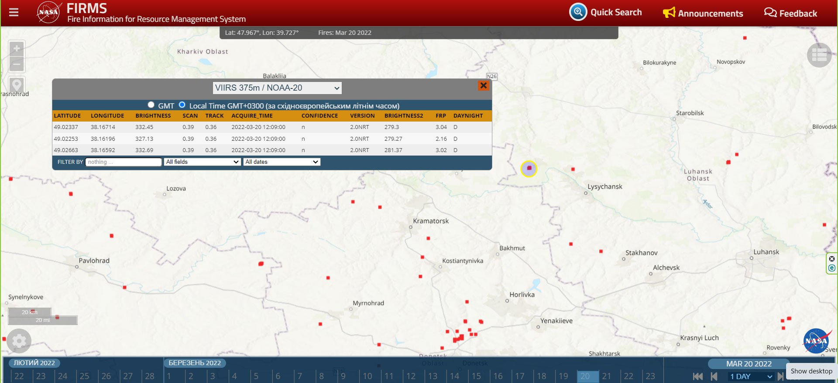Click the Pavlohrad city label
This screenshot has height=383, width=838.
click(94, 261)
